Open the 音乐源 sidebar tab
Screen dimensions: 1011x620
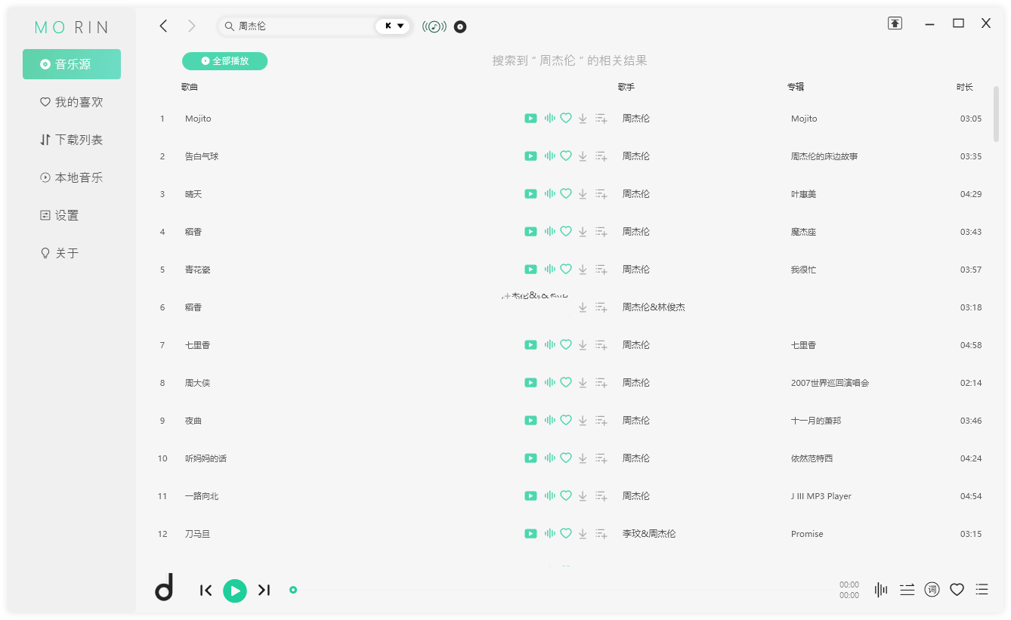click(72, 64)
